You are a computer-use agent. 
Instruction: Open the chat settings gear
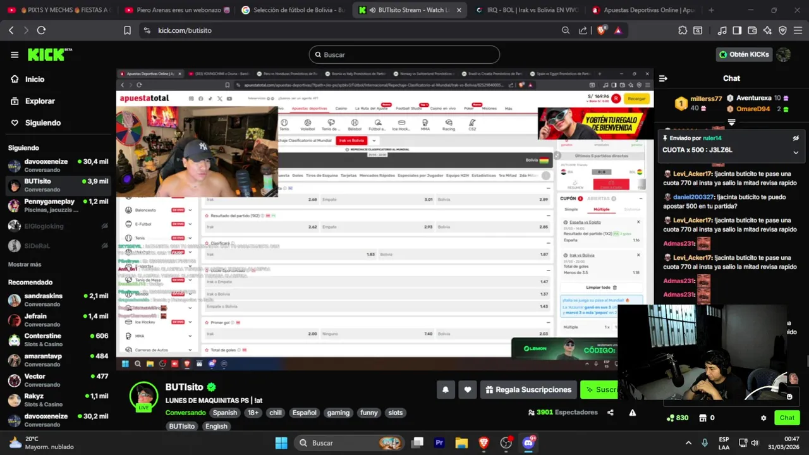click(763, 418)
